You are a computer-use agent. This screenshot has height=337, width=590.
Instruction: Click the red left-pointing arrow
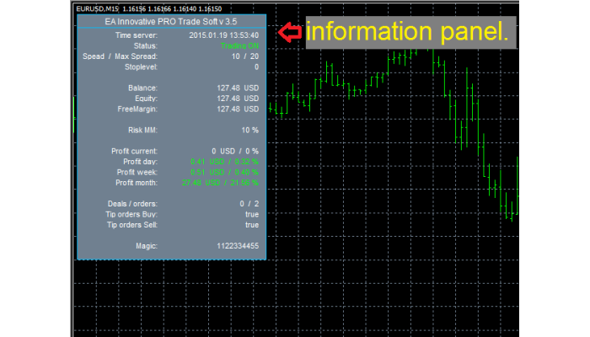pos(289,32)
